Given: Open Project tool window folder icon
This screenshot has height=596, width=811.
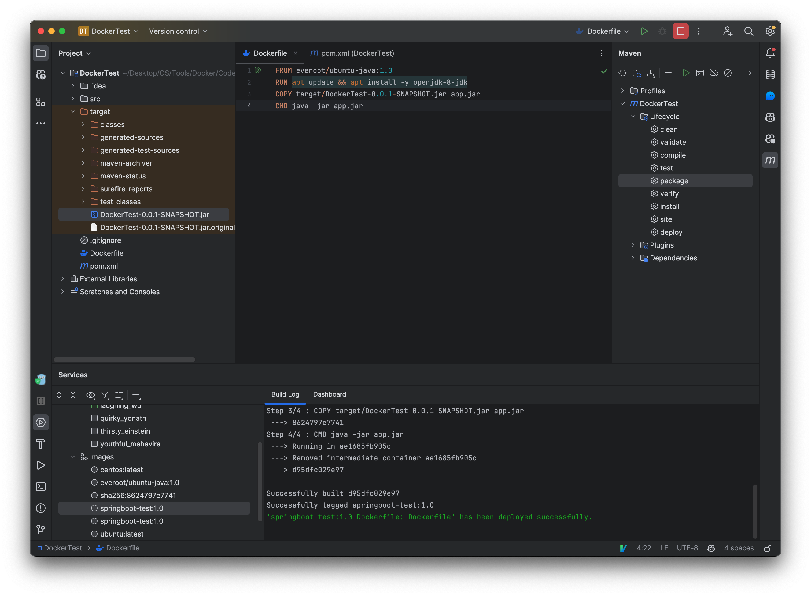Looking at the screenshot, I should (x=41, y=53).
